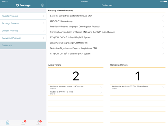Open Transcription/Translation of Plasmid DNA protocol

point(107,32)
